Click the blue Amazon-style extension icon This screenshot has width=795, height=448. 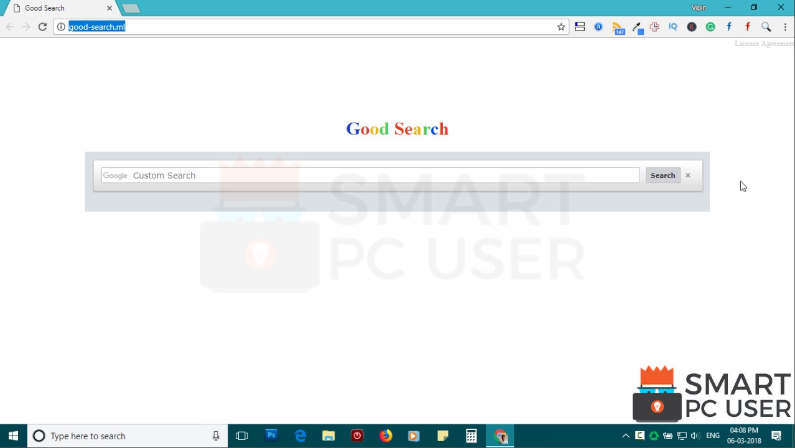pyautogui.click(x=598, y=27)
